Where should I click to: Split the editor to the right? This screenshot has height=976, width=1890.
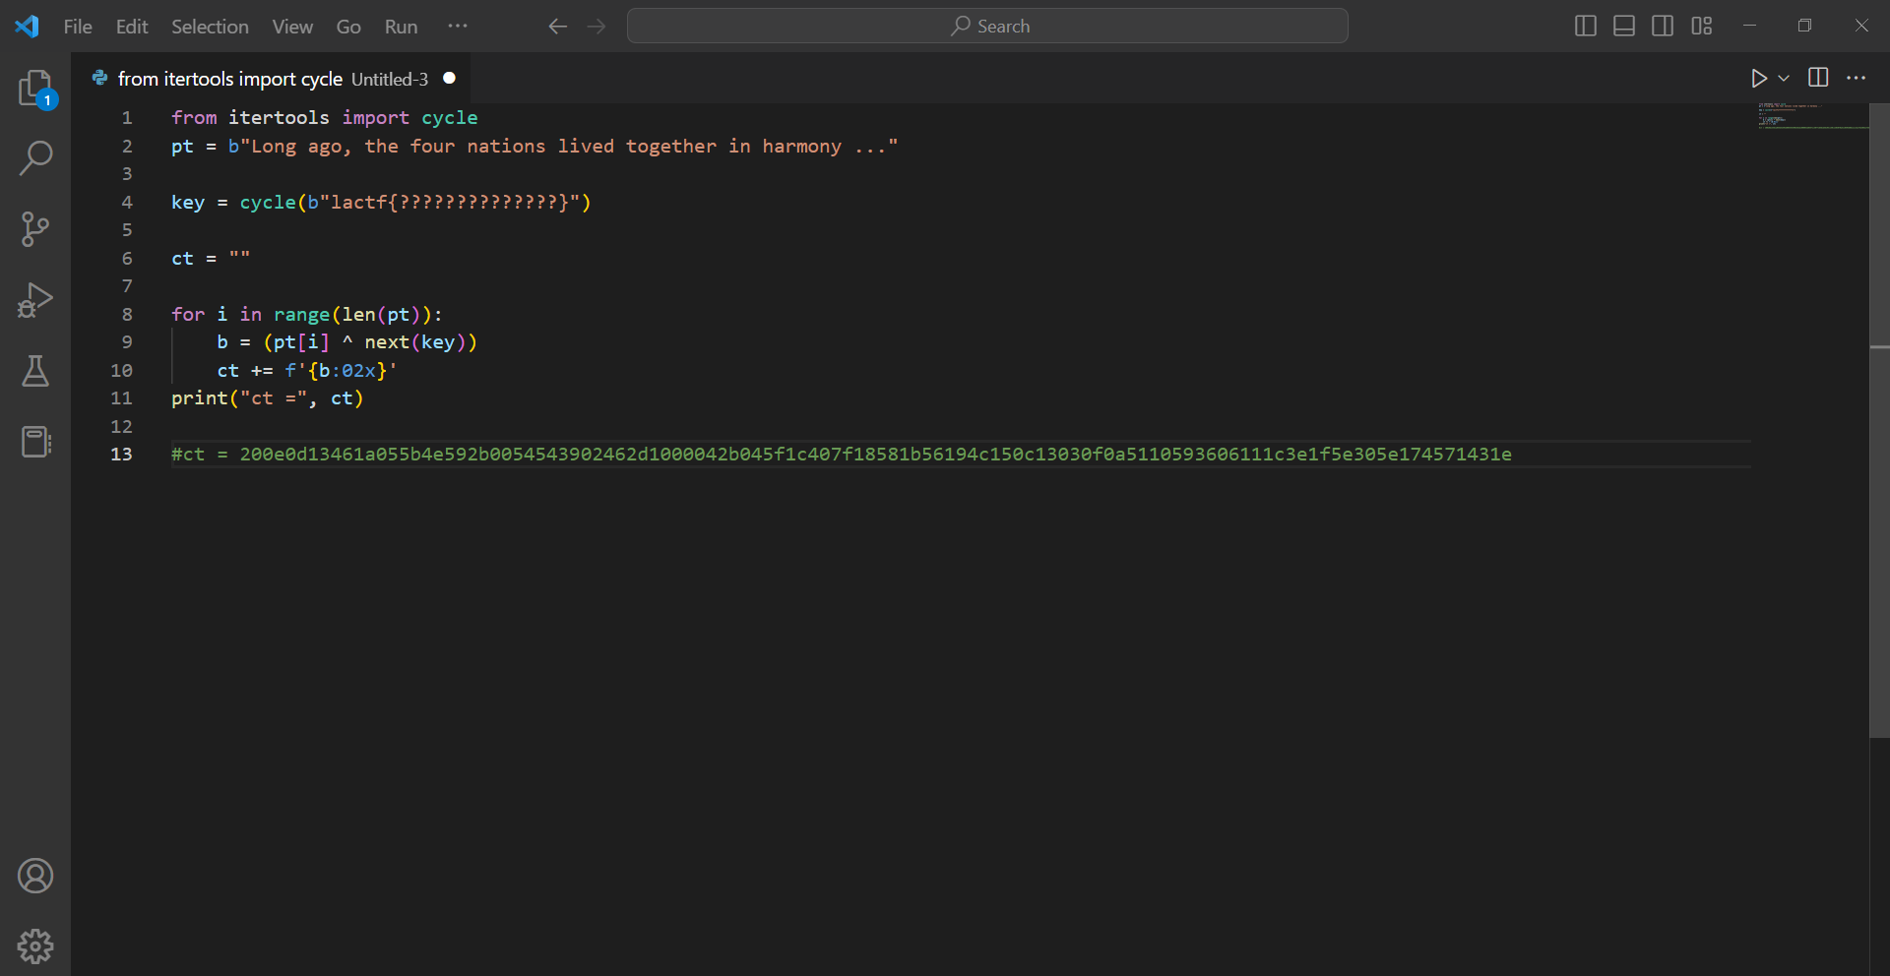click(x=1818, y=78)
